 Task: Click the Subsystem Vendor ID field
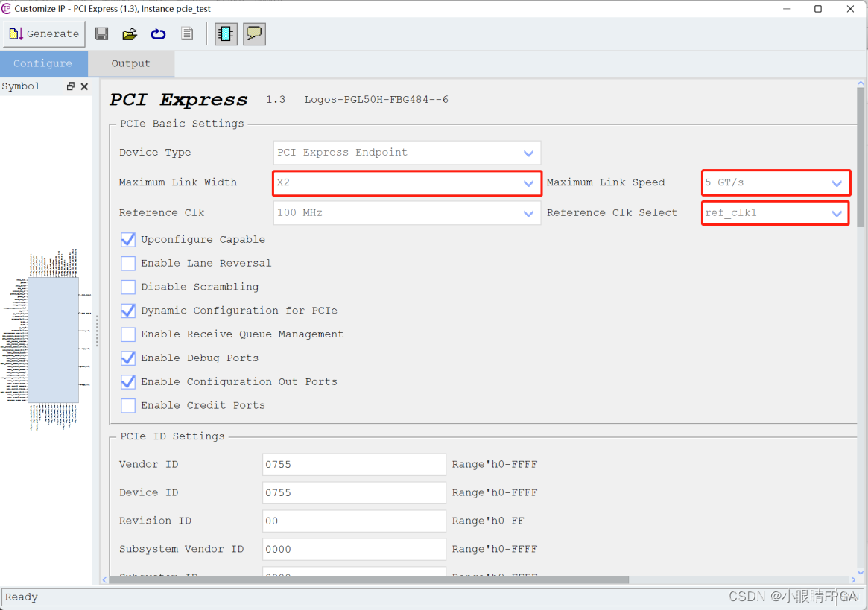point(355,549)
